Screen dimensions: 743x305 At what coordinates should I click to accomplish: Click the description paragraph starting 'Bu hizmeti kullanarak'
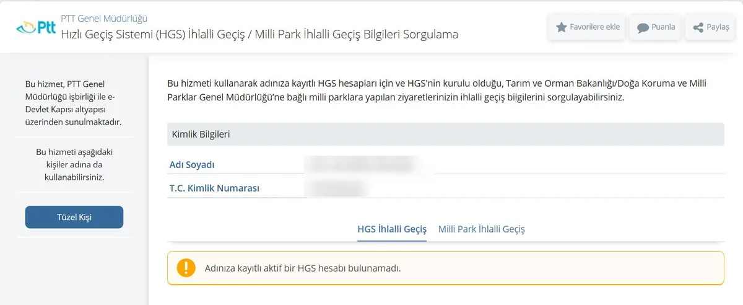tap(437, 91)
